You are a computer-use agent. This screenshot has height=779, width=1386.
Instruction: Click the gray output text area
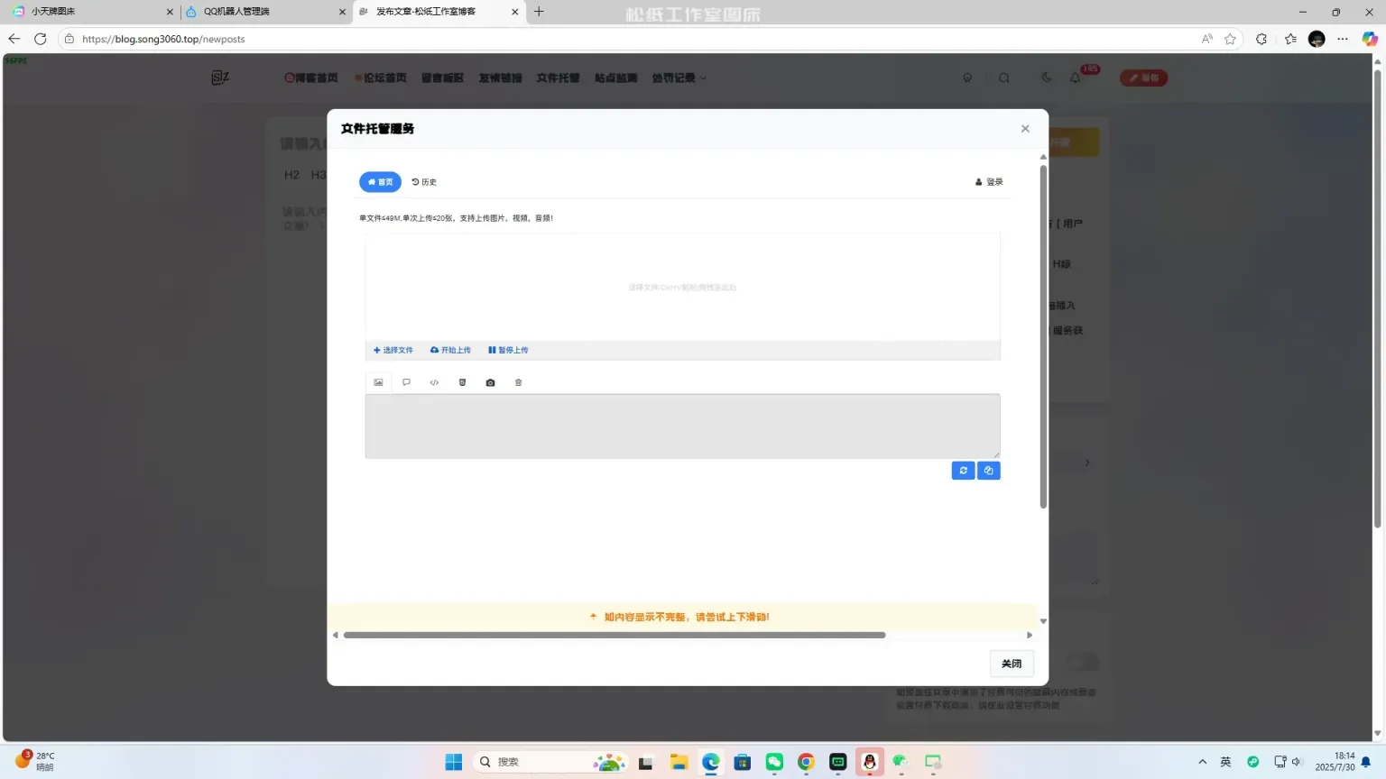coord(682,426)
